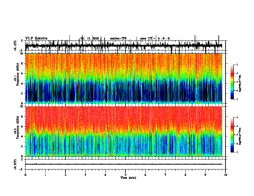Click the '8' kHz tick on ch.1 frequency axis
Viewport: 254px width, 196px height.
(22, 63)
